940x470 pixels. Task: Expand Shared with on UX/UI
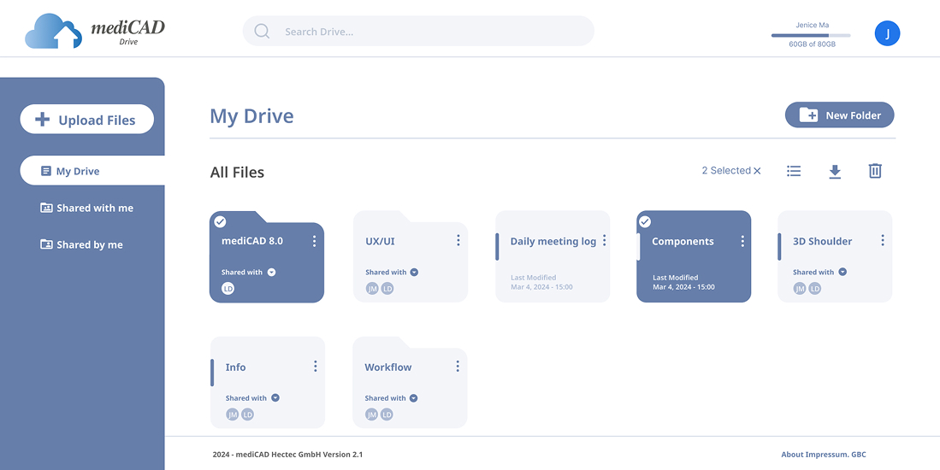(x=414, y=273)
